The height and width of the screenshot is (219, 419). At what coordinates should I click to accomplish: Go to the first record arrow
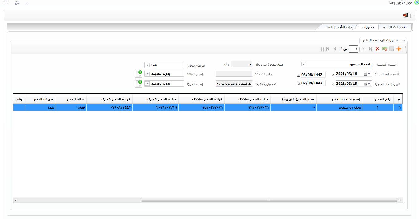click(371, 49)
